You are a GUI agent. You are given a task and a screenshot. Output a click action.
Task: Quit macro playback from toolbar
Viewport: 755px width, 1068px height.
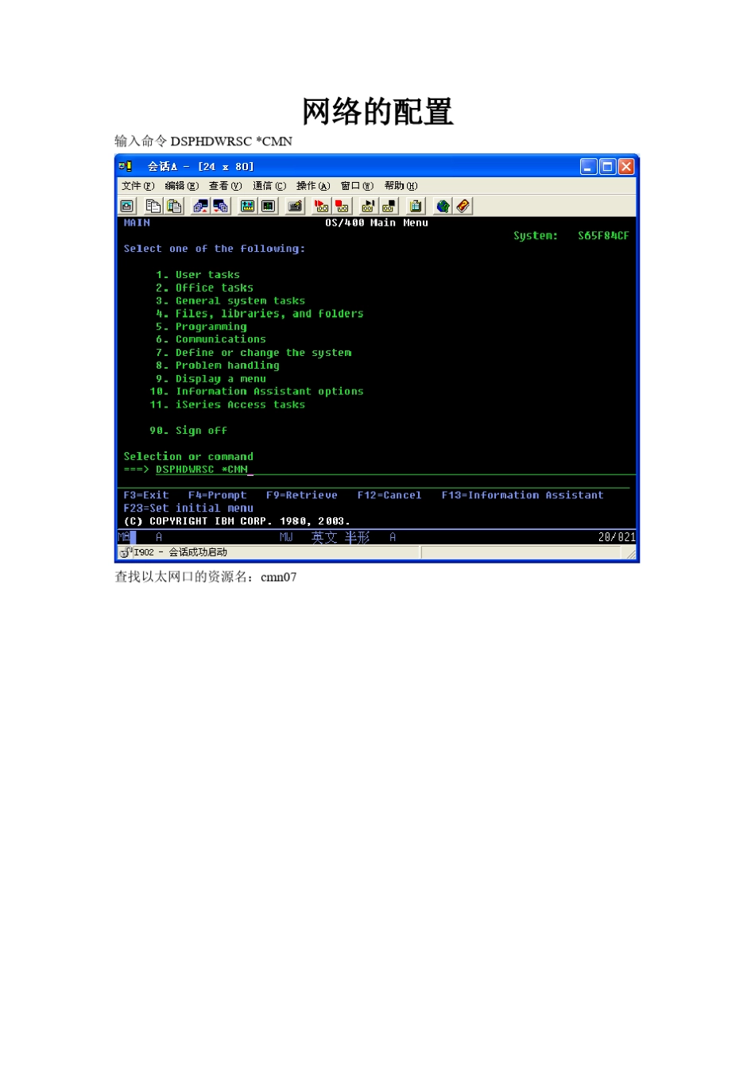click(x=389, y=206)
